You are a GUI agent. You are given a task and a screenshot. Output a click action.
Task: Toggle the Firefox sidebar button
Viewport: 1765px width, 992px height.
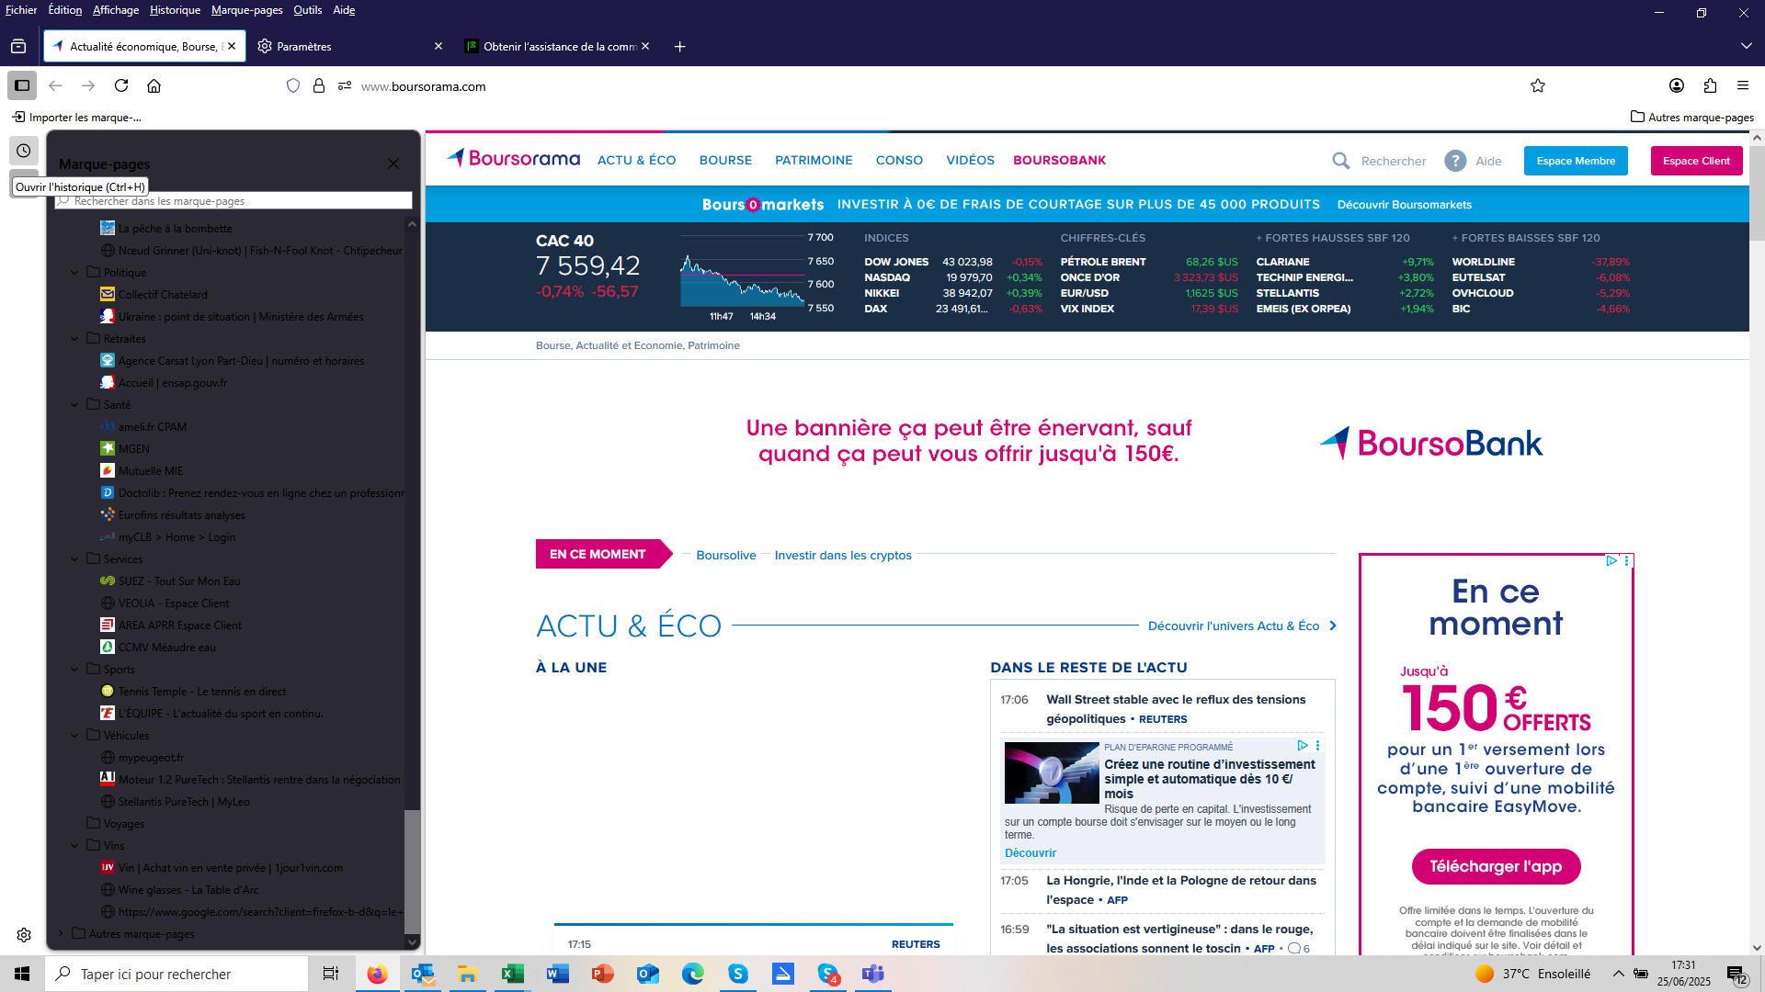click(x=22, y=85)
